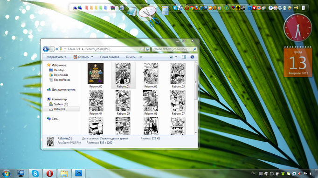Select System (C:) drive

(x=59, y=104)
